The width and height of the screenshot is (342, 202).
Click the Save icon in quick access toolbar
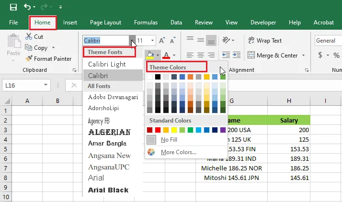13,7
